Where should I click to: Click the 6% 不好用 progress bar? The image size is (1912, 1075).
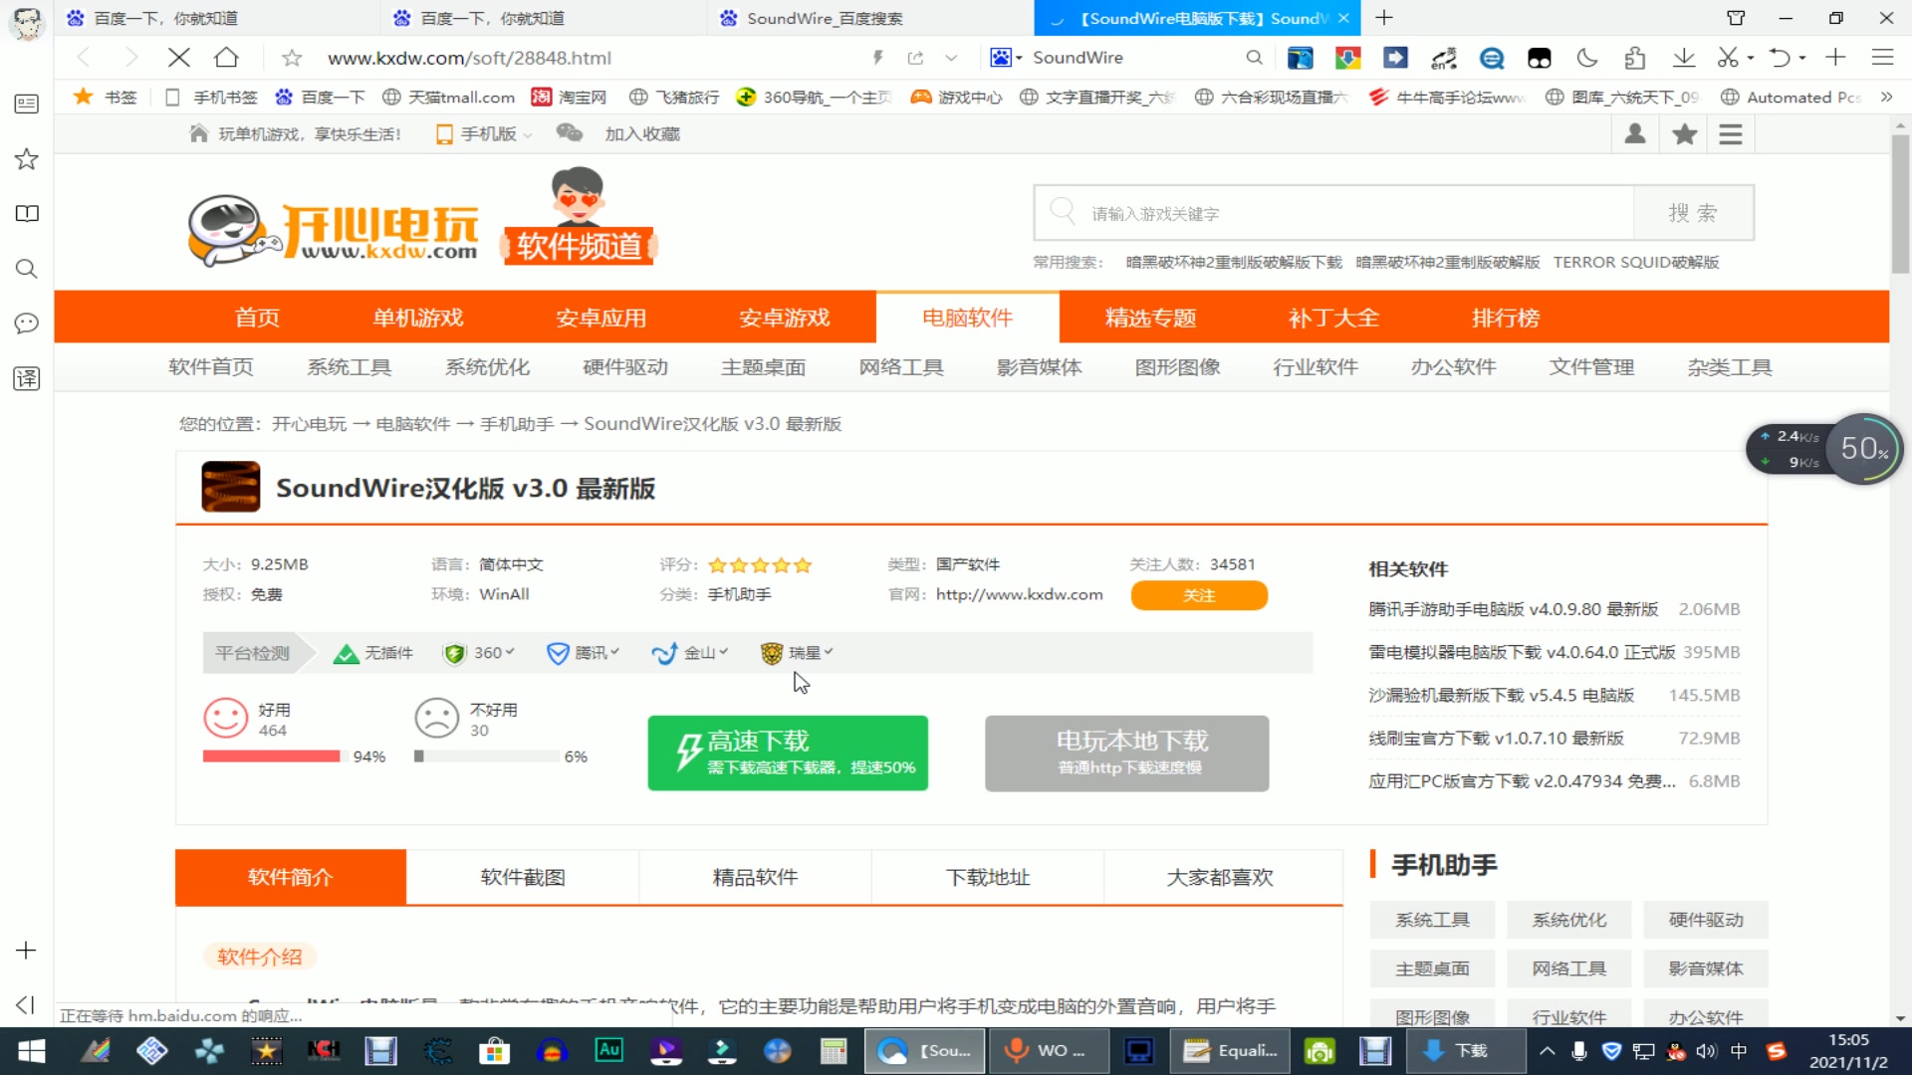tap(487, 756)
